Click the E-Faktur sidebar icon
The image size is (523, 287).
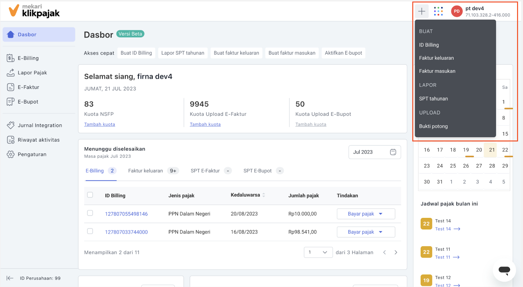coord(10,87)
